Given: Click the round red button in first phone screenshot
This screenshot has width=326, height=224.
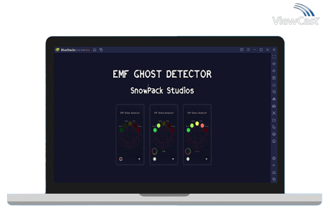Looking at the screenshot, I should pyautogui.click(x=121, y=159).
